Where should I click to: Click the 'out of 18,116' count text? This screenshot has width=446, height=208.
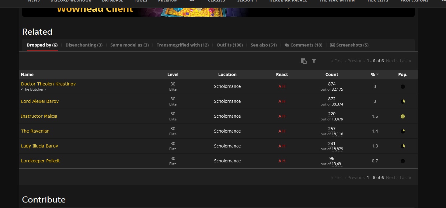coord(332,134)
